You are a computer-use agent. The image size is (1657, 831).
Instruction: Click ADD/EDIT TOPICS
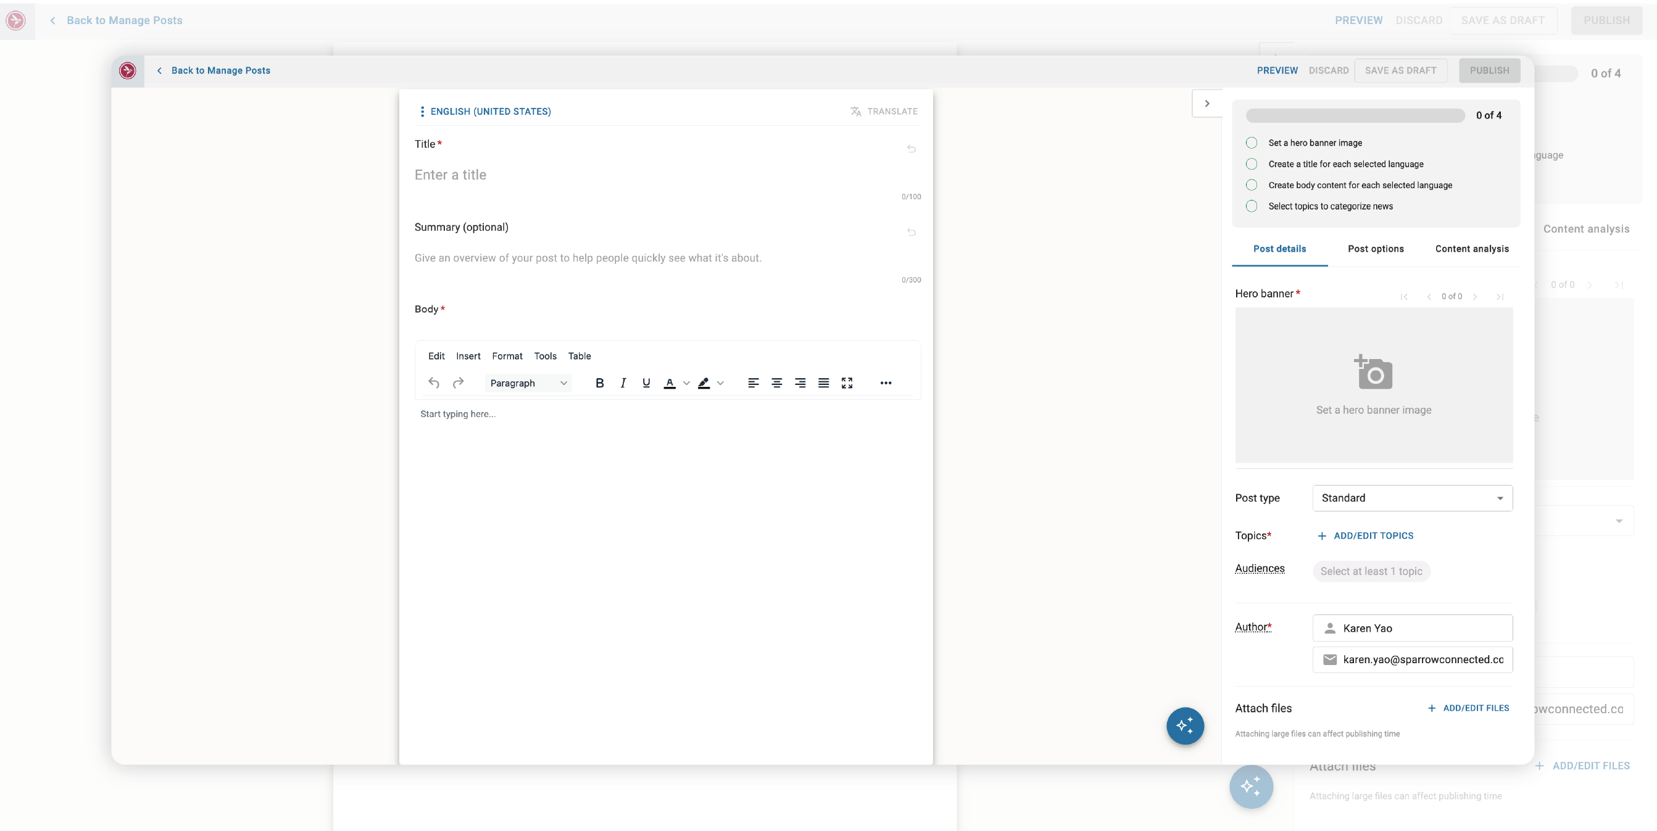pos(1365,535)
